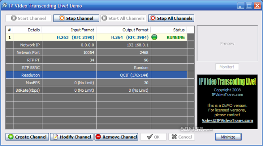Modify the selected channel

[x=72, y=137]
